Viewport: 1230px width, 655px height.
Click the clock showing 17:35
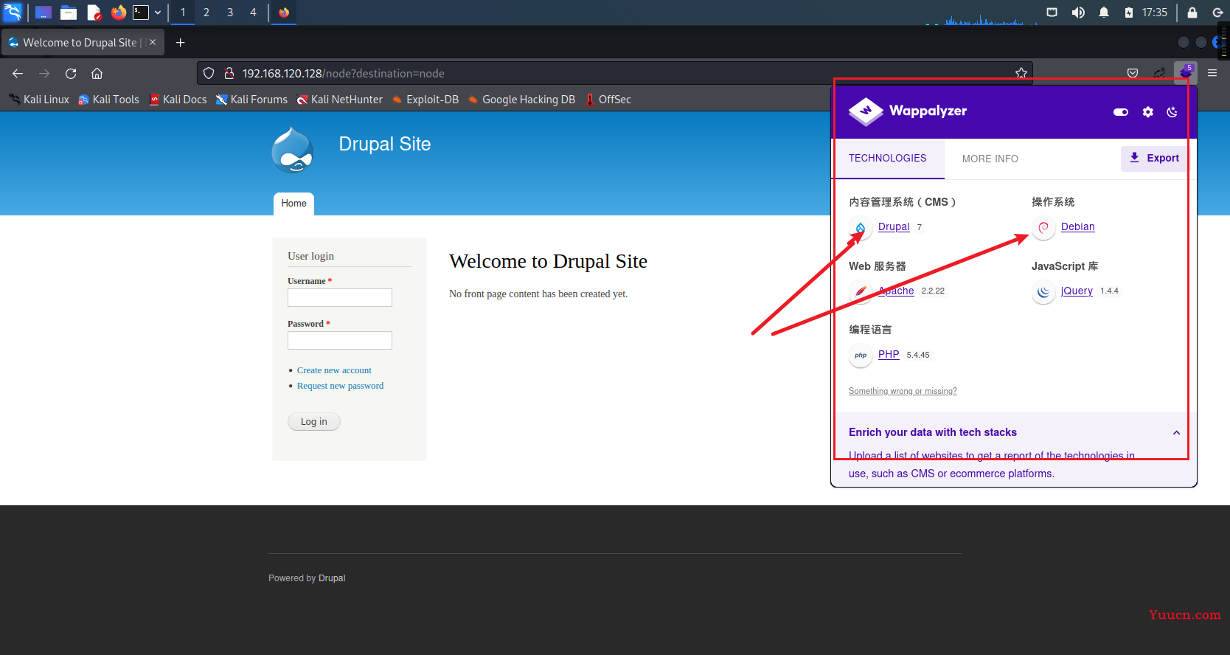tap(1155, 13)
